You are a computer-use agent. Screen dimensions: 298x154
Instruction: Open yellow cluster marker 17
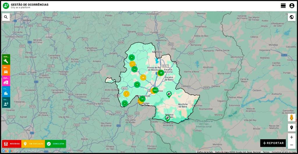132,64
